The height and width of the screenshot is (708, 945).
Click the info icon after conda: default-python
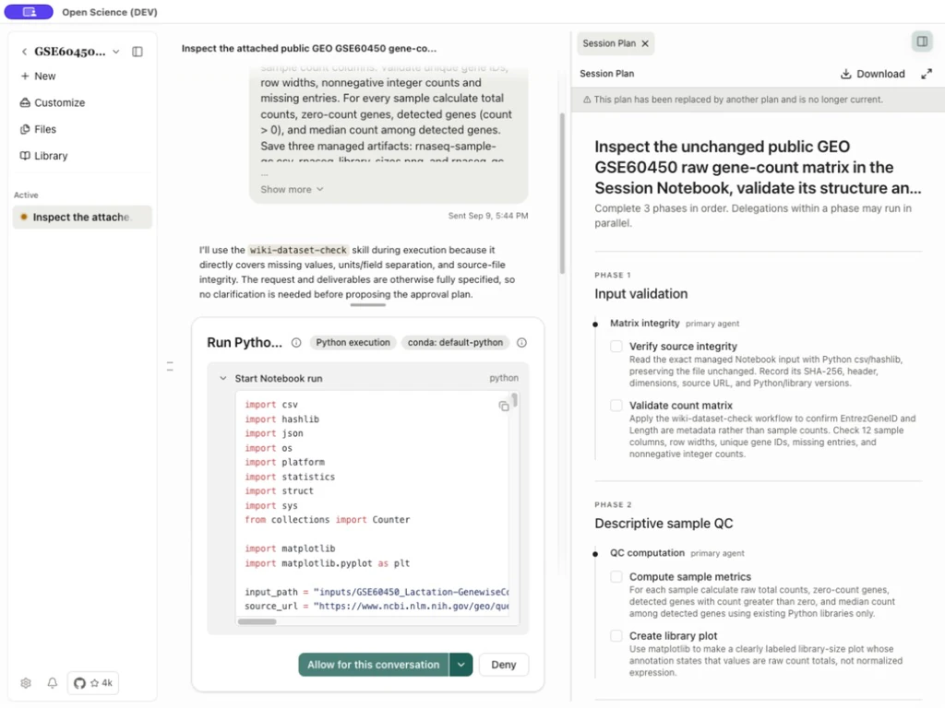tap(522, 343)
